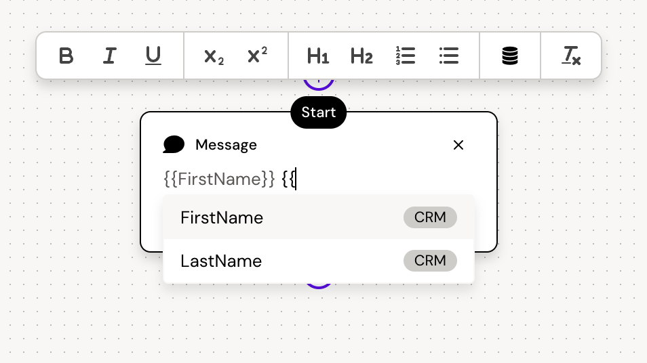Underline the selected text
Screen dimensions: 647x363
(153, 56)
